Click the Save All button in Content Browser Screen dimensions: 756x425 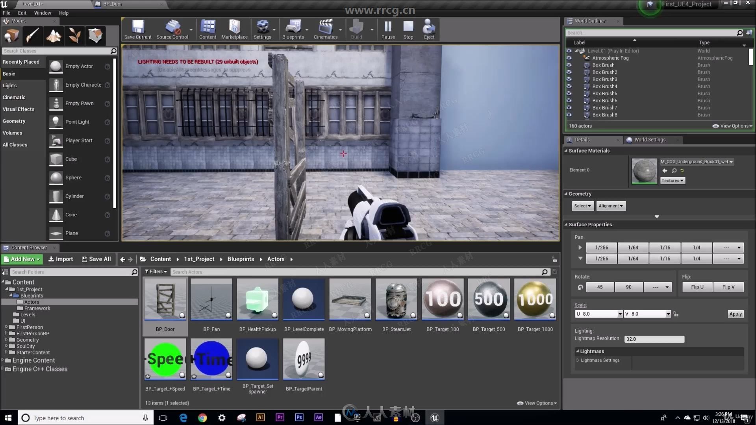coord(96,259)
